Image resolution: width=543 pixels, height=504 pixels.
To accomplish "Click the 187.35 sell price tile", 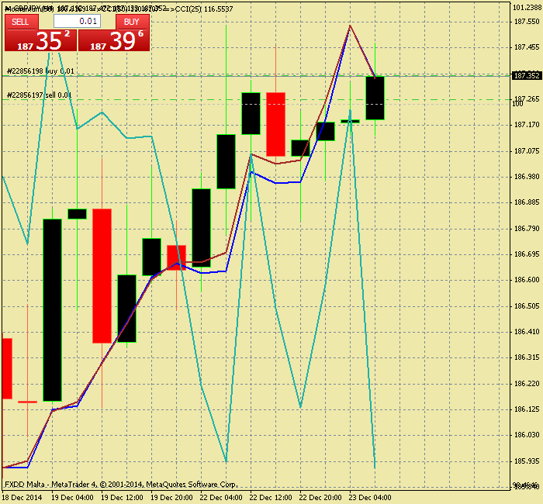I will 39,42.
